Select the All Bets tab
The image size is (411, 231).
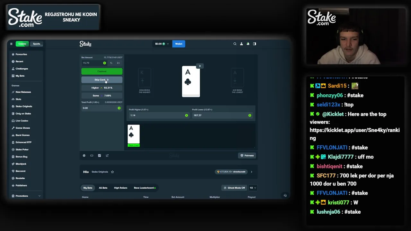click(x=103, y=188)
